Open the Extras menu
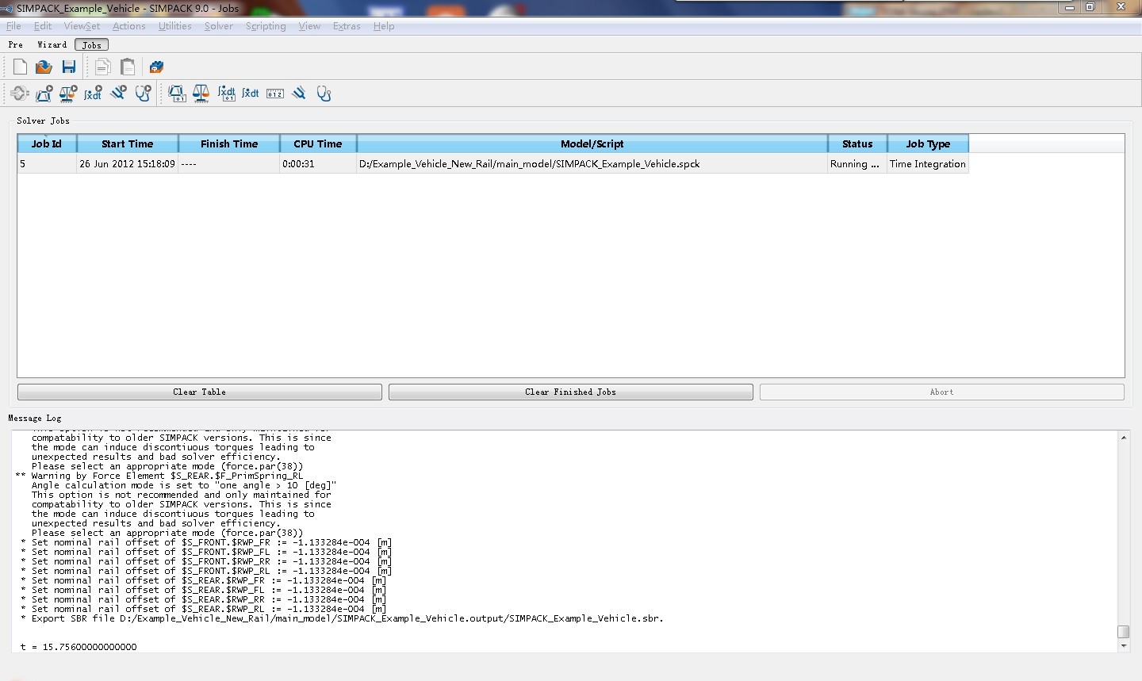The height and width of the screenshot is (681, 1142). [347, 26]
